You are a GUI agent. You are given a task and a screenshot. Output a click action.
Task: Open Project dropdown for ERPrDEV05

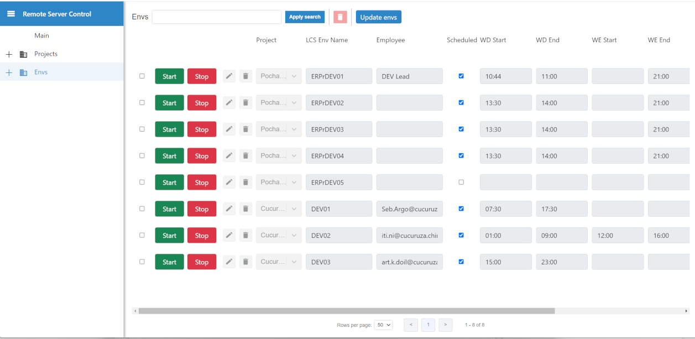[x=279, y=182]
